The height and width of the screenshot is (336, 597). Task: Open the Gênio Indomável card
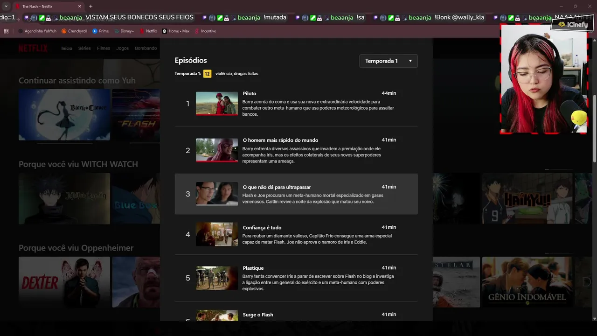527,282
